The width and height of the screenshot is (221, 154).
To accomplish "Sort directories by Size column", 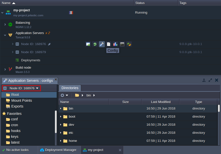I will click(x=125, y=102).
